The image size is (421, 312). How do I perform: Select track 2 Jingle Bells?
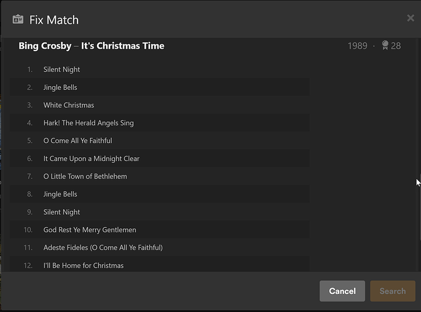pos(61,87)
